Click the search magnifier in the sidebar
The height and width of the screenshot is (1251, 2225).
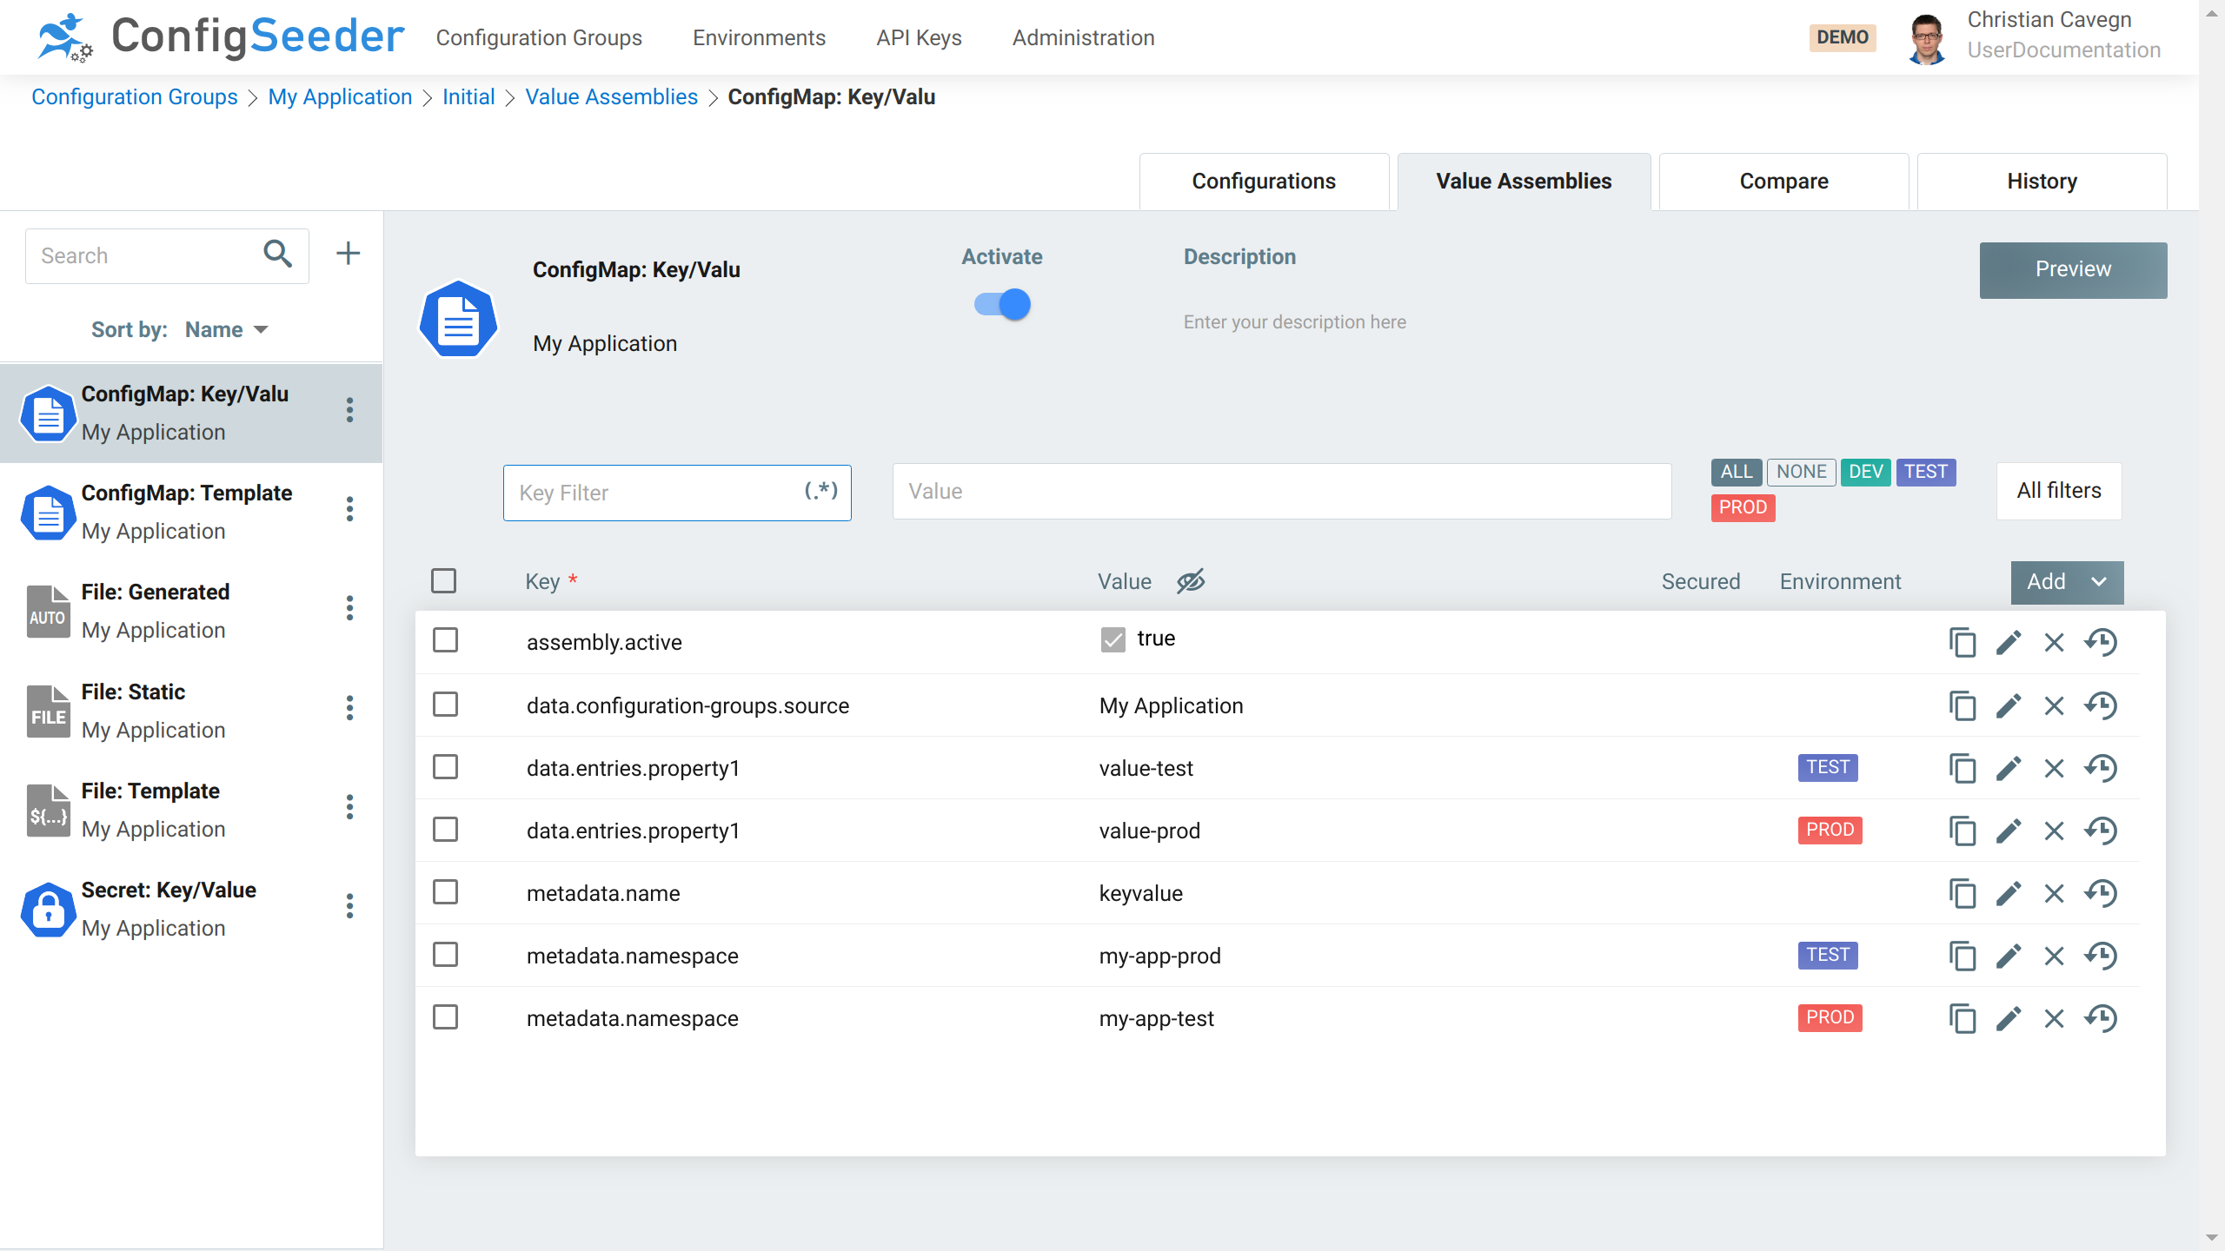coord(277,255)
